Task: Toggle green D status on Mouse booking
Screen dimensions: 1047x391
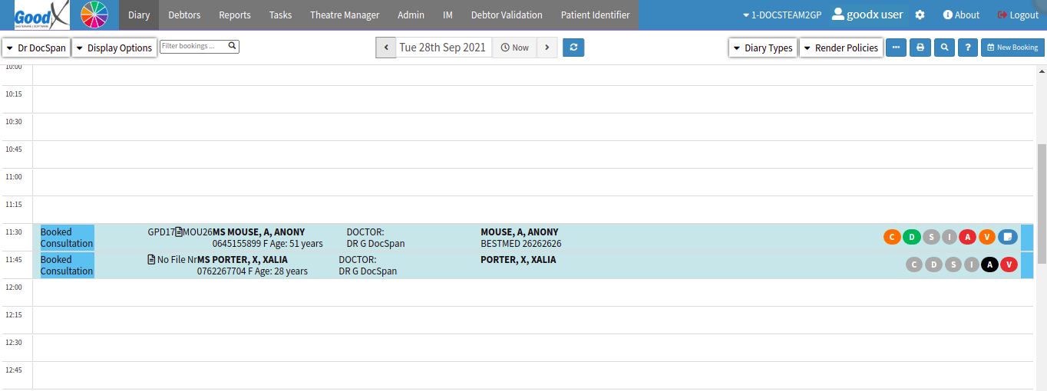Action: [x=912, y=237]
